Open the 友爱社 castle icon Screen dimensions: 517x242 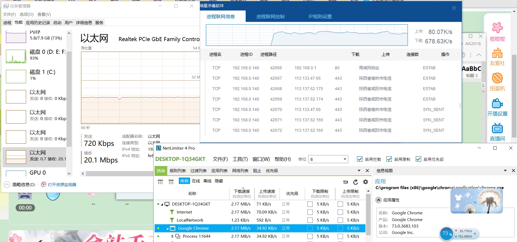(x=497, y=53)
